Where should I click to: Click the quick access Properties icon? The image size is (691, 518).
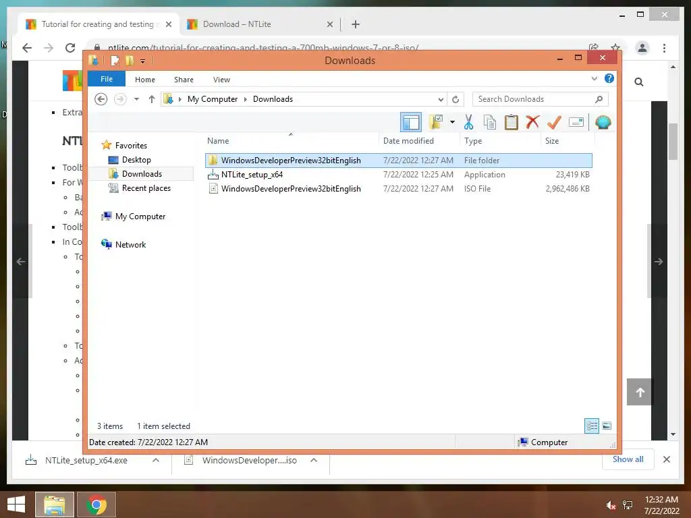tap(115, 60)
